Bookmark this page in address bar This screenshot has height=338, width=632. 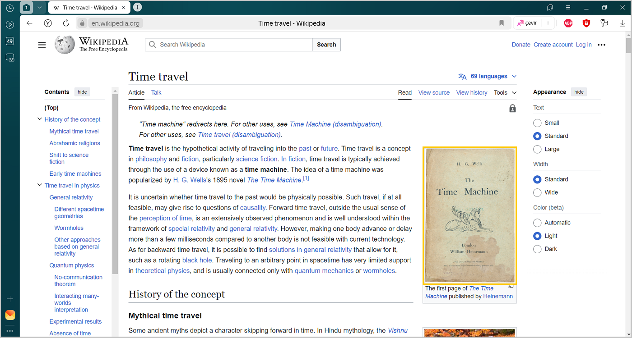tap(502, 23)
